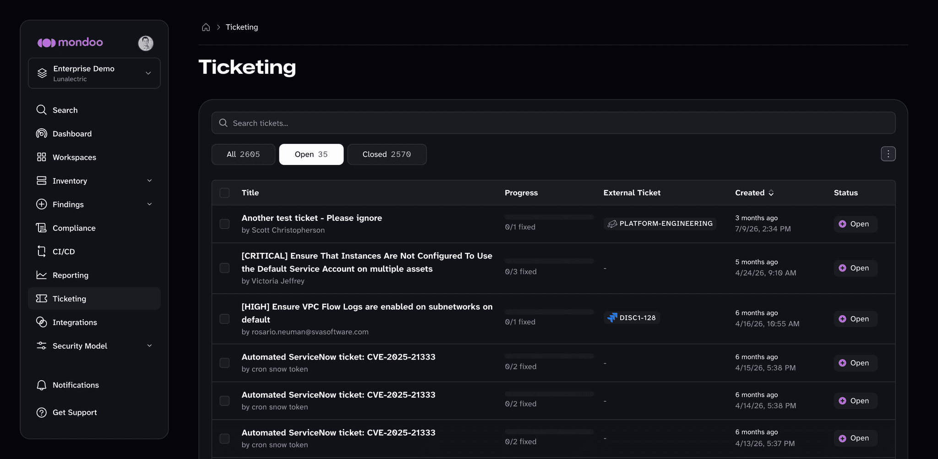This screenshot has width=938, height=459.
Task: Focus the Search tickets input field
Action: [553, 123]
